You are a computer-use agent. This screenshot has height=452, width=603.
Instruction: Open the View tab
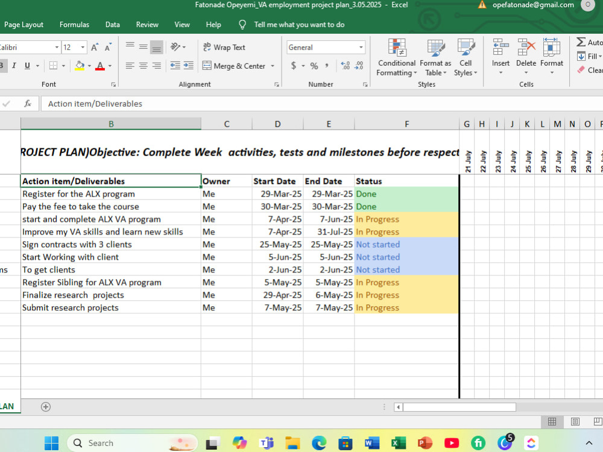[182, 25]
